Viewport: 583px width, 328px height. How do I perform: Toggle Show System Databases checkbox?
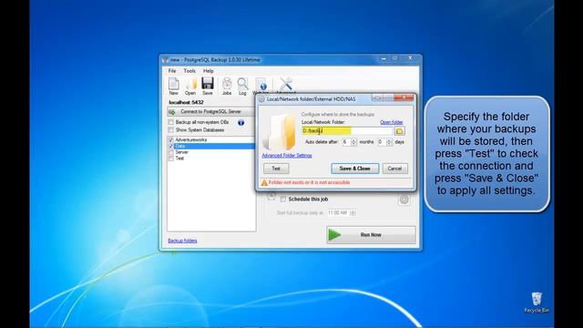coord(170,130)
